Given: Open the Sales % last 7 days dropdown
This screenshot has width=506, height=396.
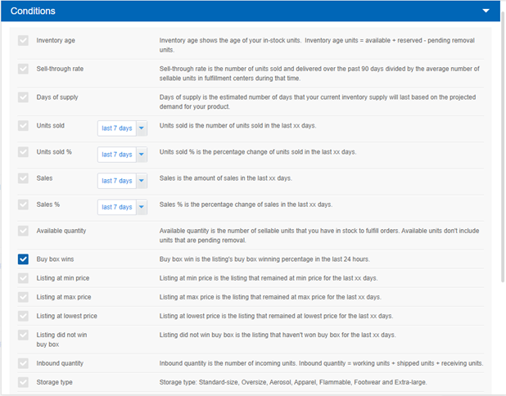Looking at the screenshot, I should [x=122, y=207].
